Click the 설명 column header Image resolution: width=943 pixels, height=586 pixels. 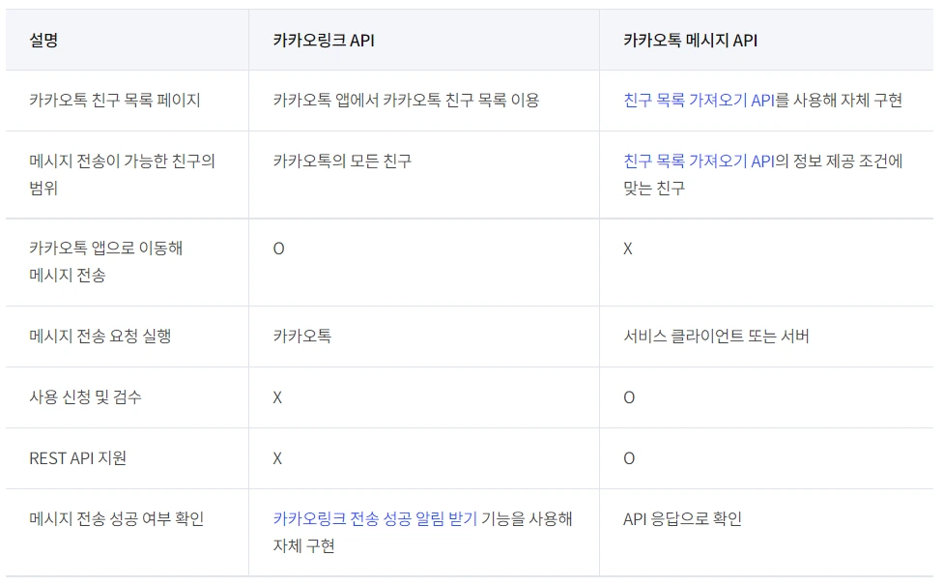(43, 41)
